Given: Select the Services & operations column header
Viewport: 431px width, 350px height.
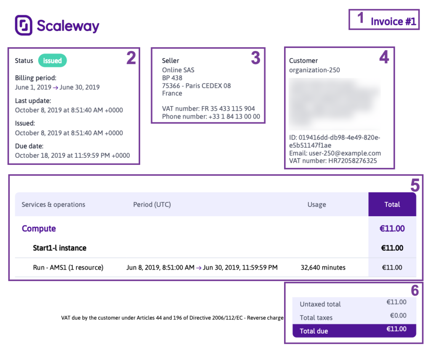Looking at the screenshot, I should (x=53, y=205).
